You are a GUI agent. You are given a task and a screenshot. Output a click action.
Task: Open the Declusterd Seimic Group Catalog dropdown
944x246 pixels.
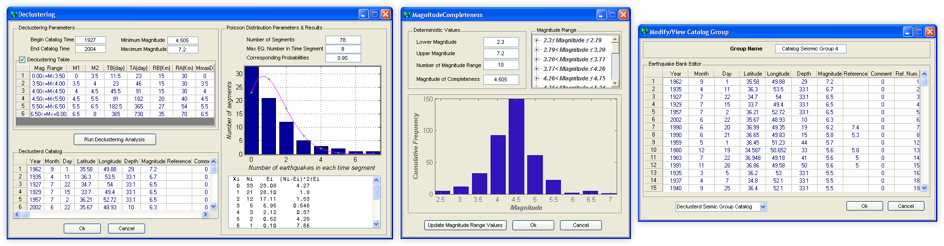pyautogui.click(x=763, y=207)
